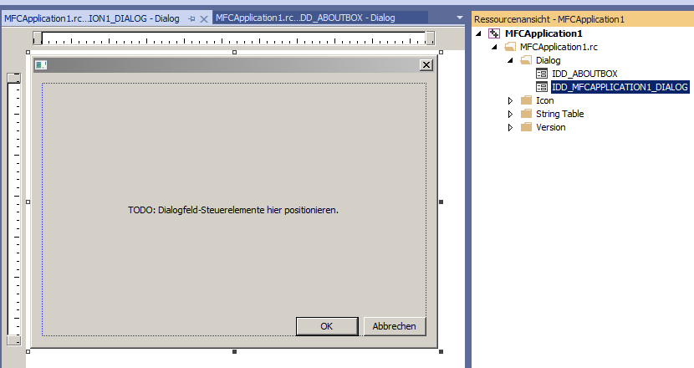Viewport: 694px width, 368px height.
Task: Click the Abbrechen button in the dialog
Action: [395, 326]
